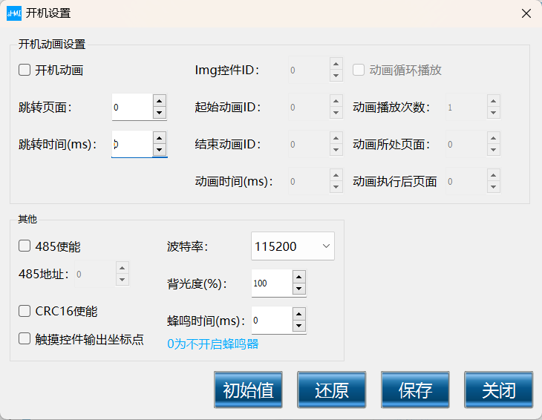
Task: Enable the 485使能 checkbox
Action: [x=25, y=246]
